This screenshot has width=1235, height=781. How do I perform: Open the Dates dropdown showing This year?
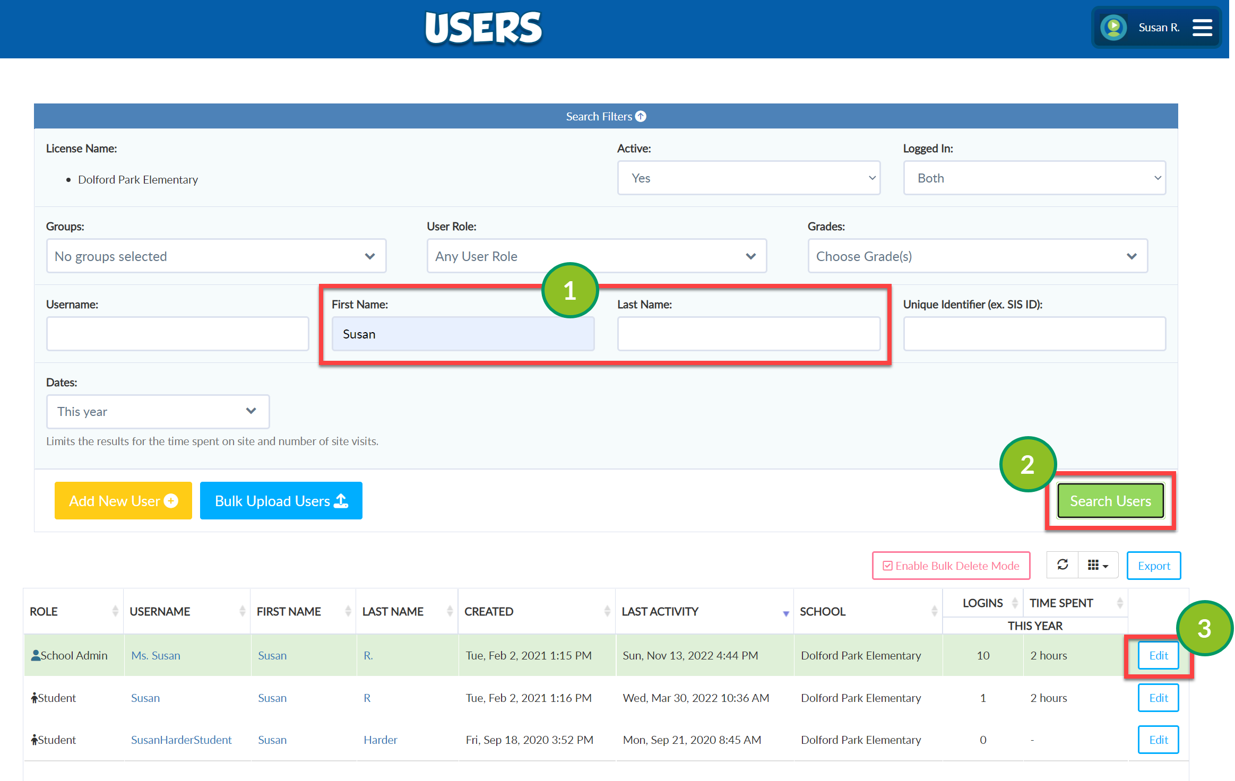click(158, 412)
